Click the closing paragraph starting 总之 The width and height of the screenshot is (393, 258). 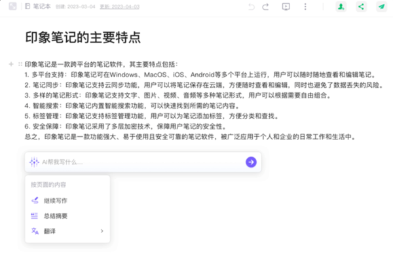pyautogui.click(x=190, y=137)
